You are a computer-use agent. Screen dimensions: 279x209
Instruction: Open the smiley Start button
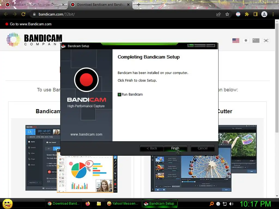7,204
